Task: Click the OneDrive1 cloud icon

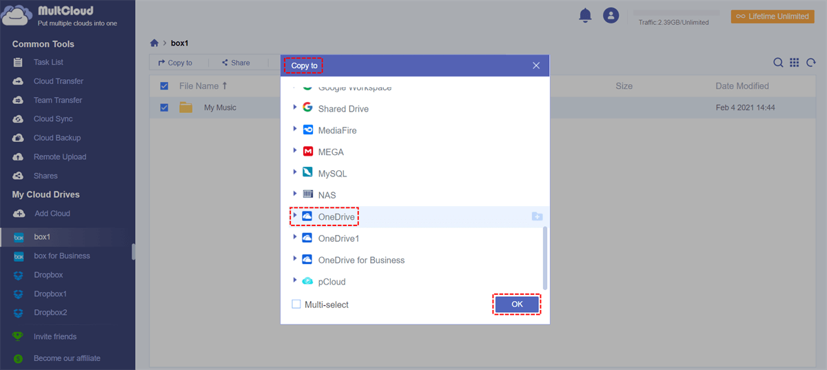Action: click(307, 238)
